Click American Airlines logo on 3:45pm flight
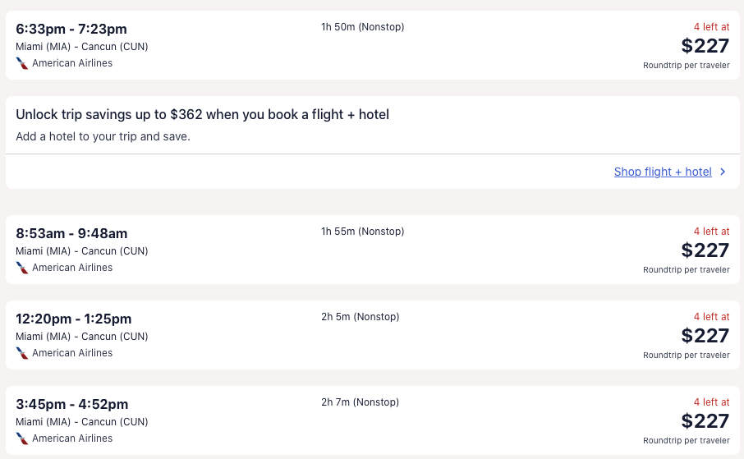 click(22, 438)
